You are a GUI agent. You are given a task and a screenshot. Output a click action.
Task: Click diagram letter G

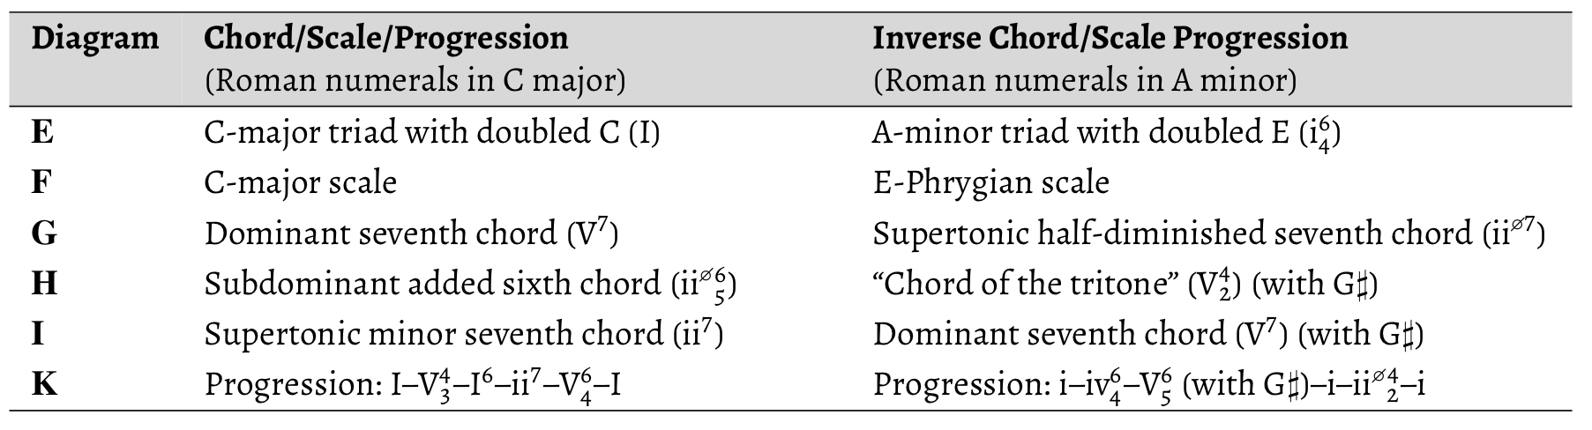coord(43,234)
